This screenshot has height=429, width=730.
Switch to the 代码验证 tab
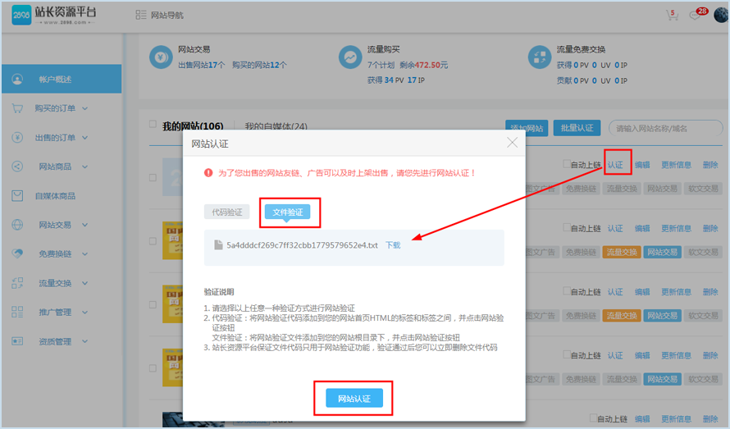tap(227, 212)
